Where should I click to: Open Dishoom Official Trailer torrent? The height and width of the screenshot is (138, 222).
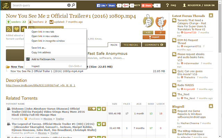click(48, 112)
